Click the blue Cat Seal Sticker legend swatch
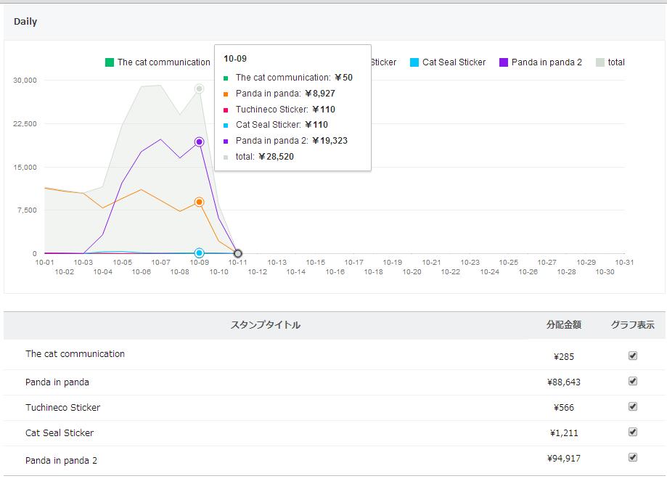Viewport: 667px width, 484px height. point(414,62)
